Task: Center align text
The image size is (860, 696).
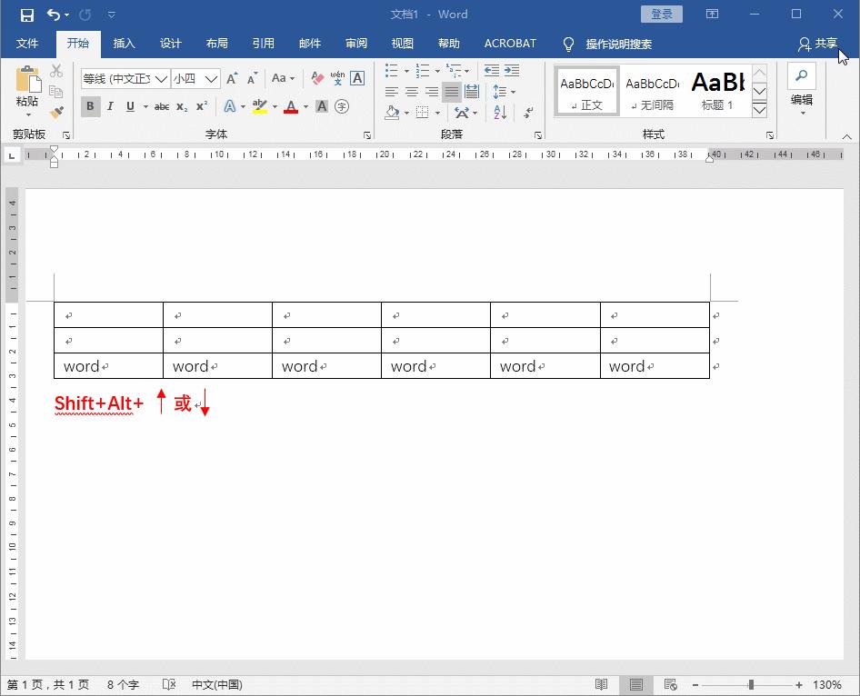Action: [x=411, y=92]
